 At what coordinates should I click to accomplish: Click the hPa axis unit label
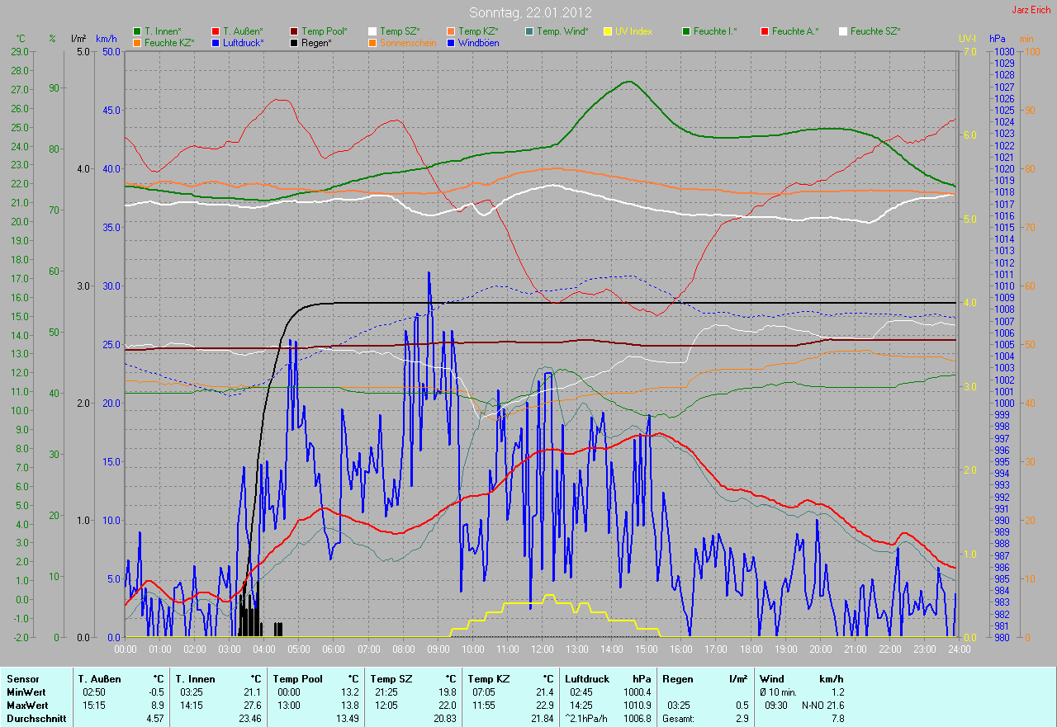(x=998, y=39)
